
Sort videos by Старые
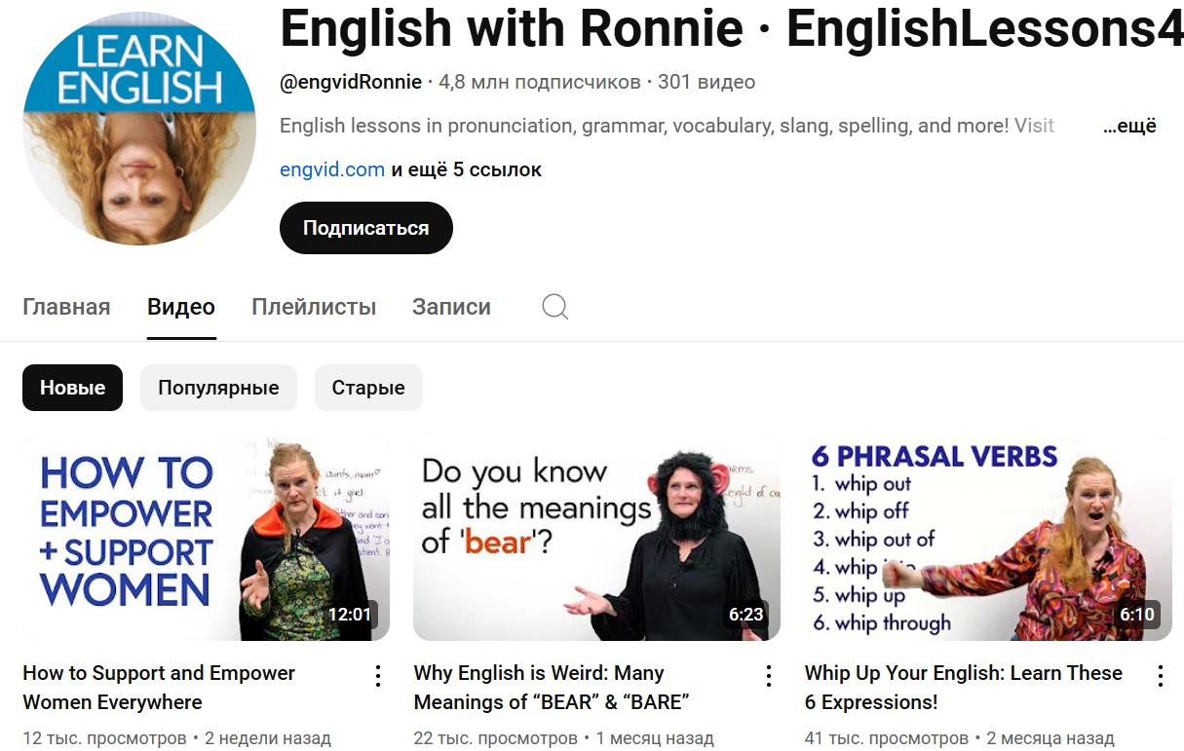368,388
